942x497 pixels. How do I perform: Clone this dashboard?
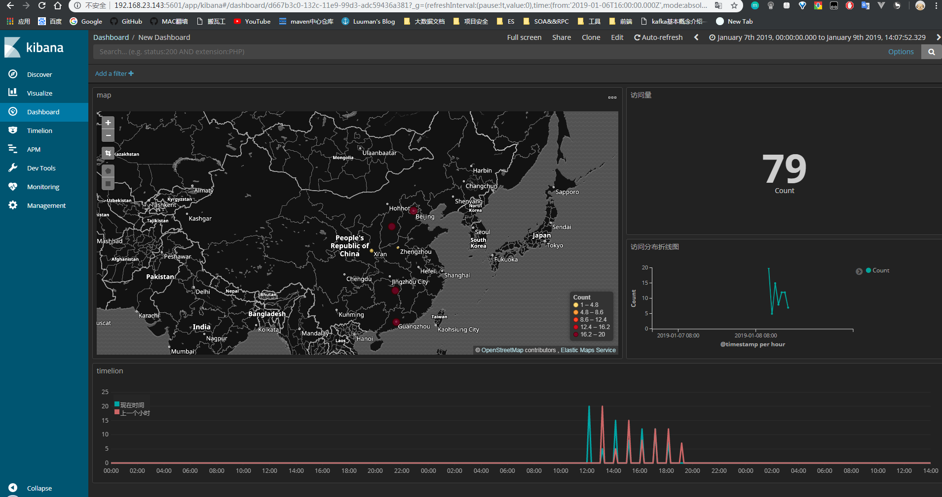[x=591, y=37]
